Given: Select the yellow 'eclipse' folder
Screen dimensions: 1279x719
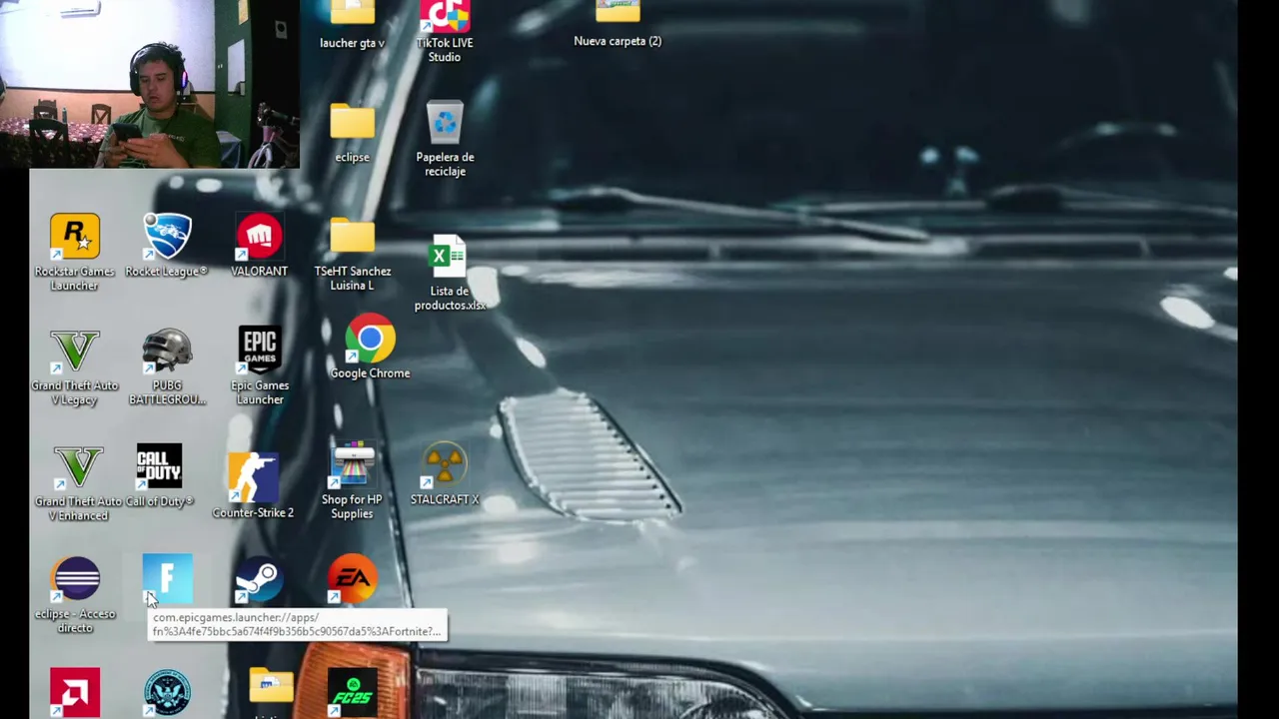Looking at the screenshot, I should click(x=352, y=124).
